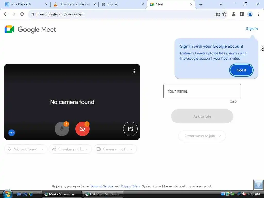This screenshot has height=198, width=264.
Task: Click the Sign in link
Action: coord(252,29)
